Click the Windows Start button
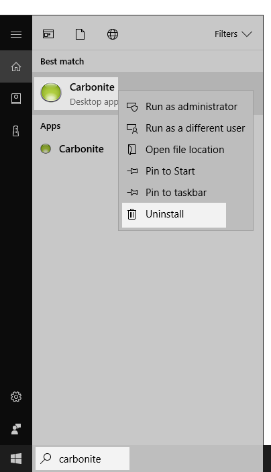 16,459
